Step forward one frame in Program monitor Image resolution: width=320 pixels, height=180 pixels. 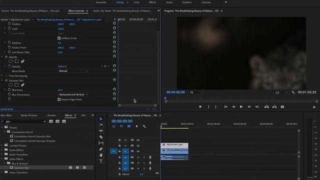249,106
